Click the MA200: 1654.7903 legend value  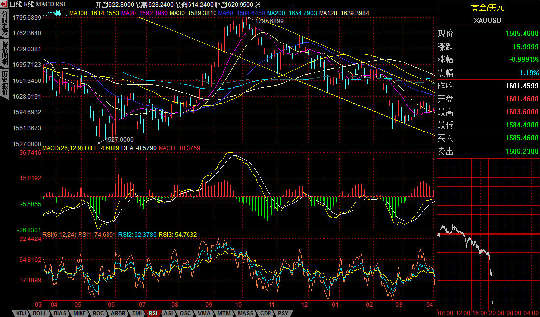tap(292, 13)
